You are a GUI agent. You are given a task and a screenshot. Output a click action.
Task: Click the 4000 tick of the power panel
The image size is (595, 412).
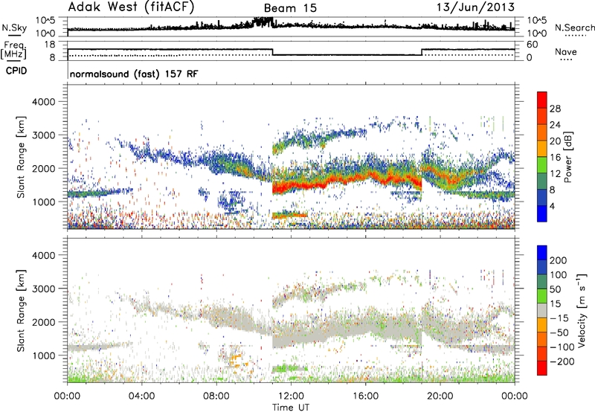click(44, 102)
